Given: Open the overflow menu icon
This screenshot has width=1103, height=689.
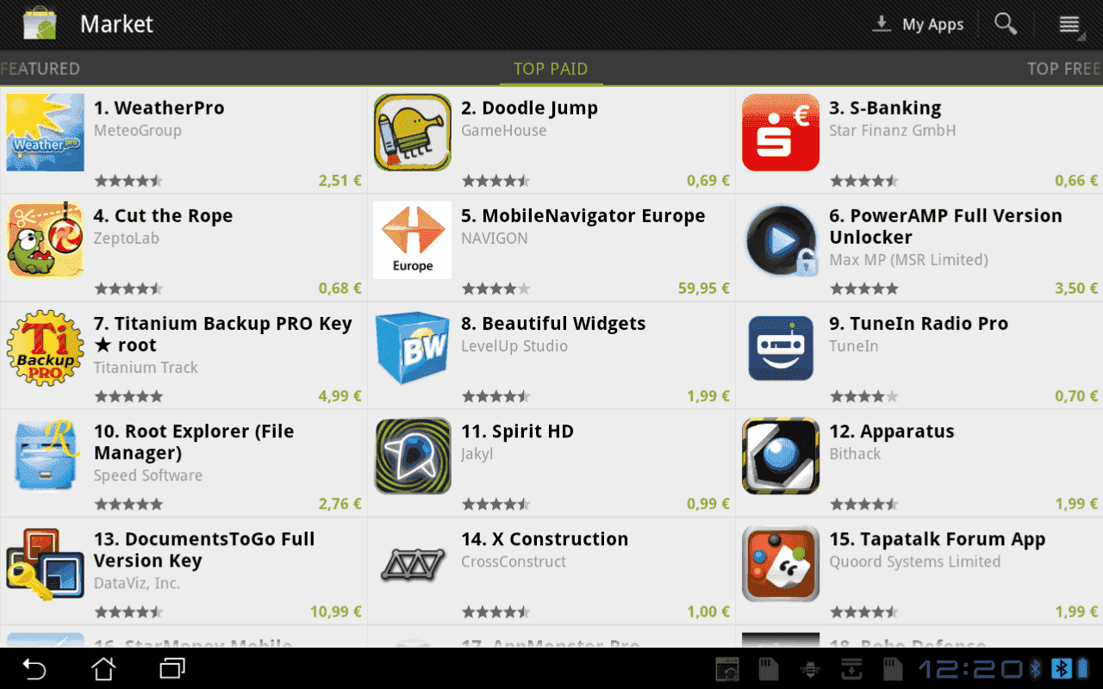Looking at the screenshot, I should click(1069, 24).
